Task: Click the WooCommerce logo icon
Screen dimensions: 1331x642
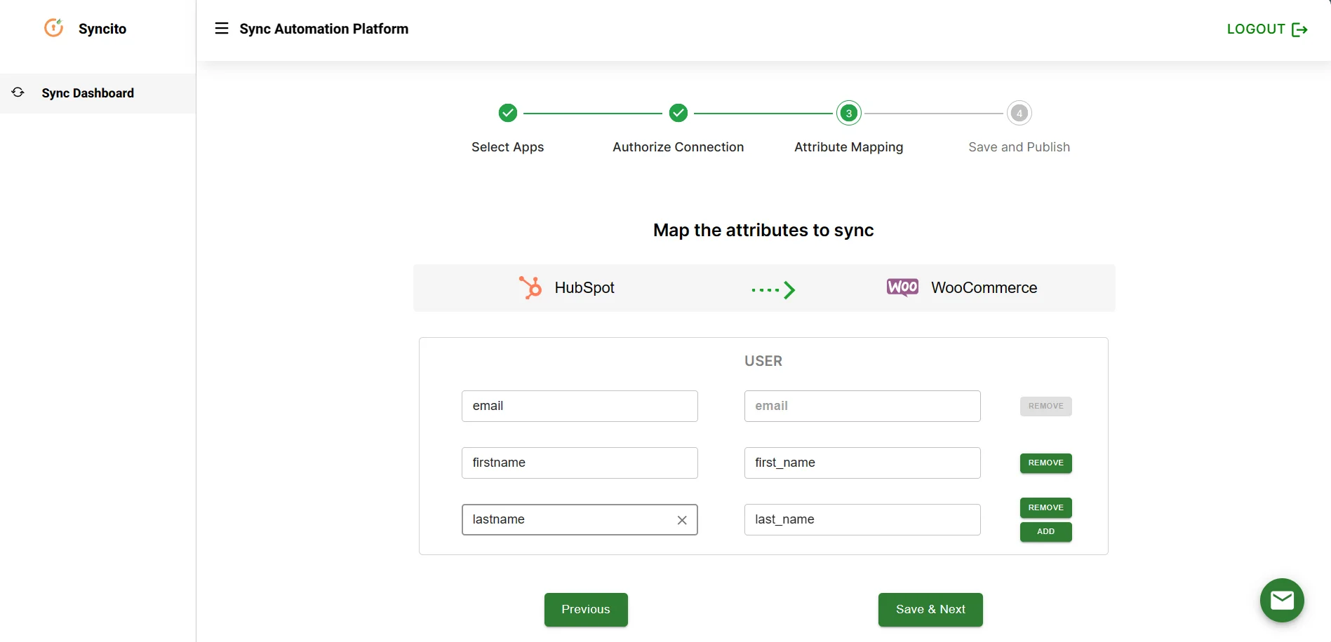Action: click(902, 287)
